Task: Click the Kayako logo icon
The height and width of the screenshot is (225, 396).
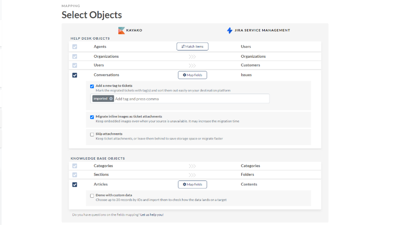Action: click(x=122, y=30)
